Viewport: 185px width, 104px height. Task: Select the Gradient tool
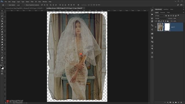click(2, 40)
